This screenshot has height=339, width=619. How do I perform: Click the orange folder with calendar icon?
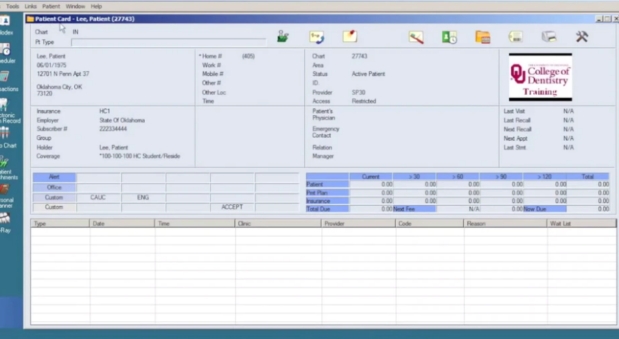[x=483, y=37]
